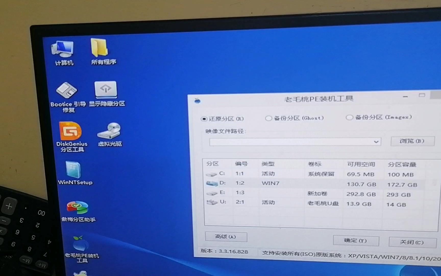Click the 版本：3.3.16.828 status text
This screenshot has width=441, height=276.
click(x=224, y=251)
